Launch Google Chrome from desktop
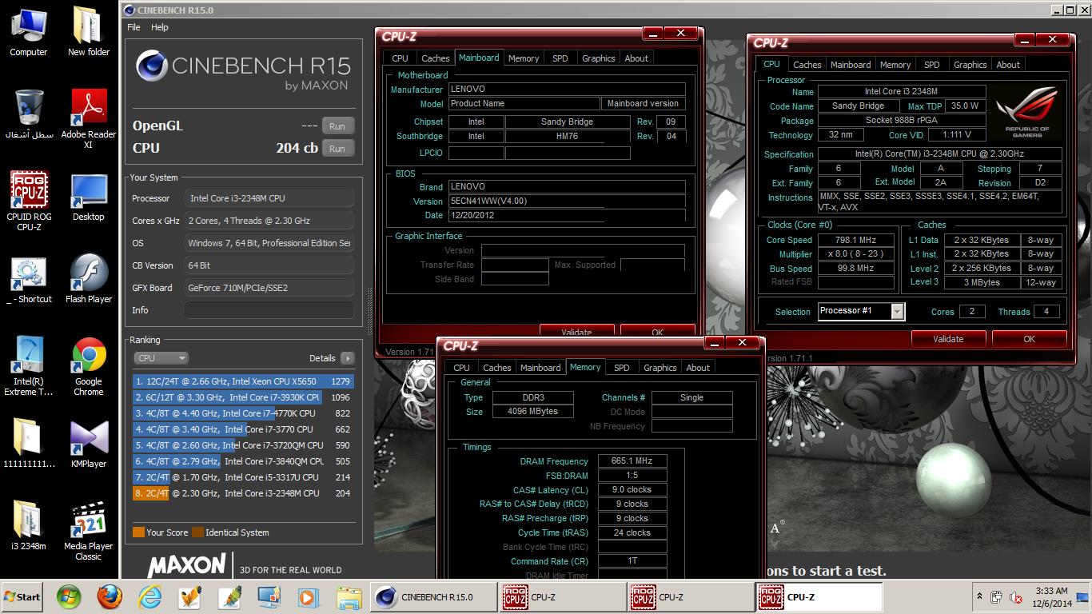 88,366
